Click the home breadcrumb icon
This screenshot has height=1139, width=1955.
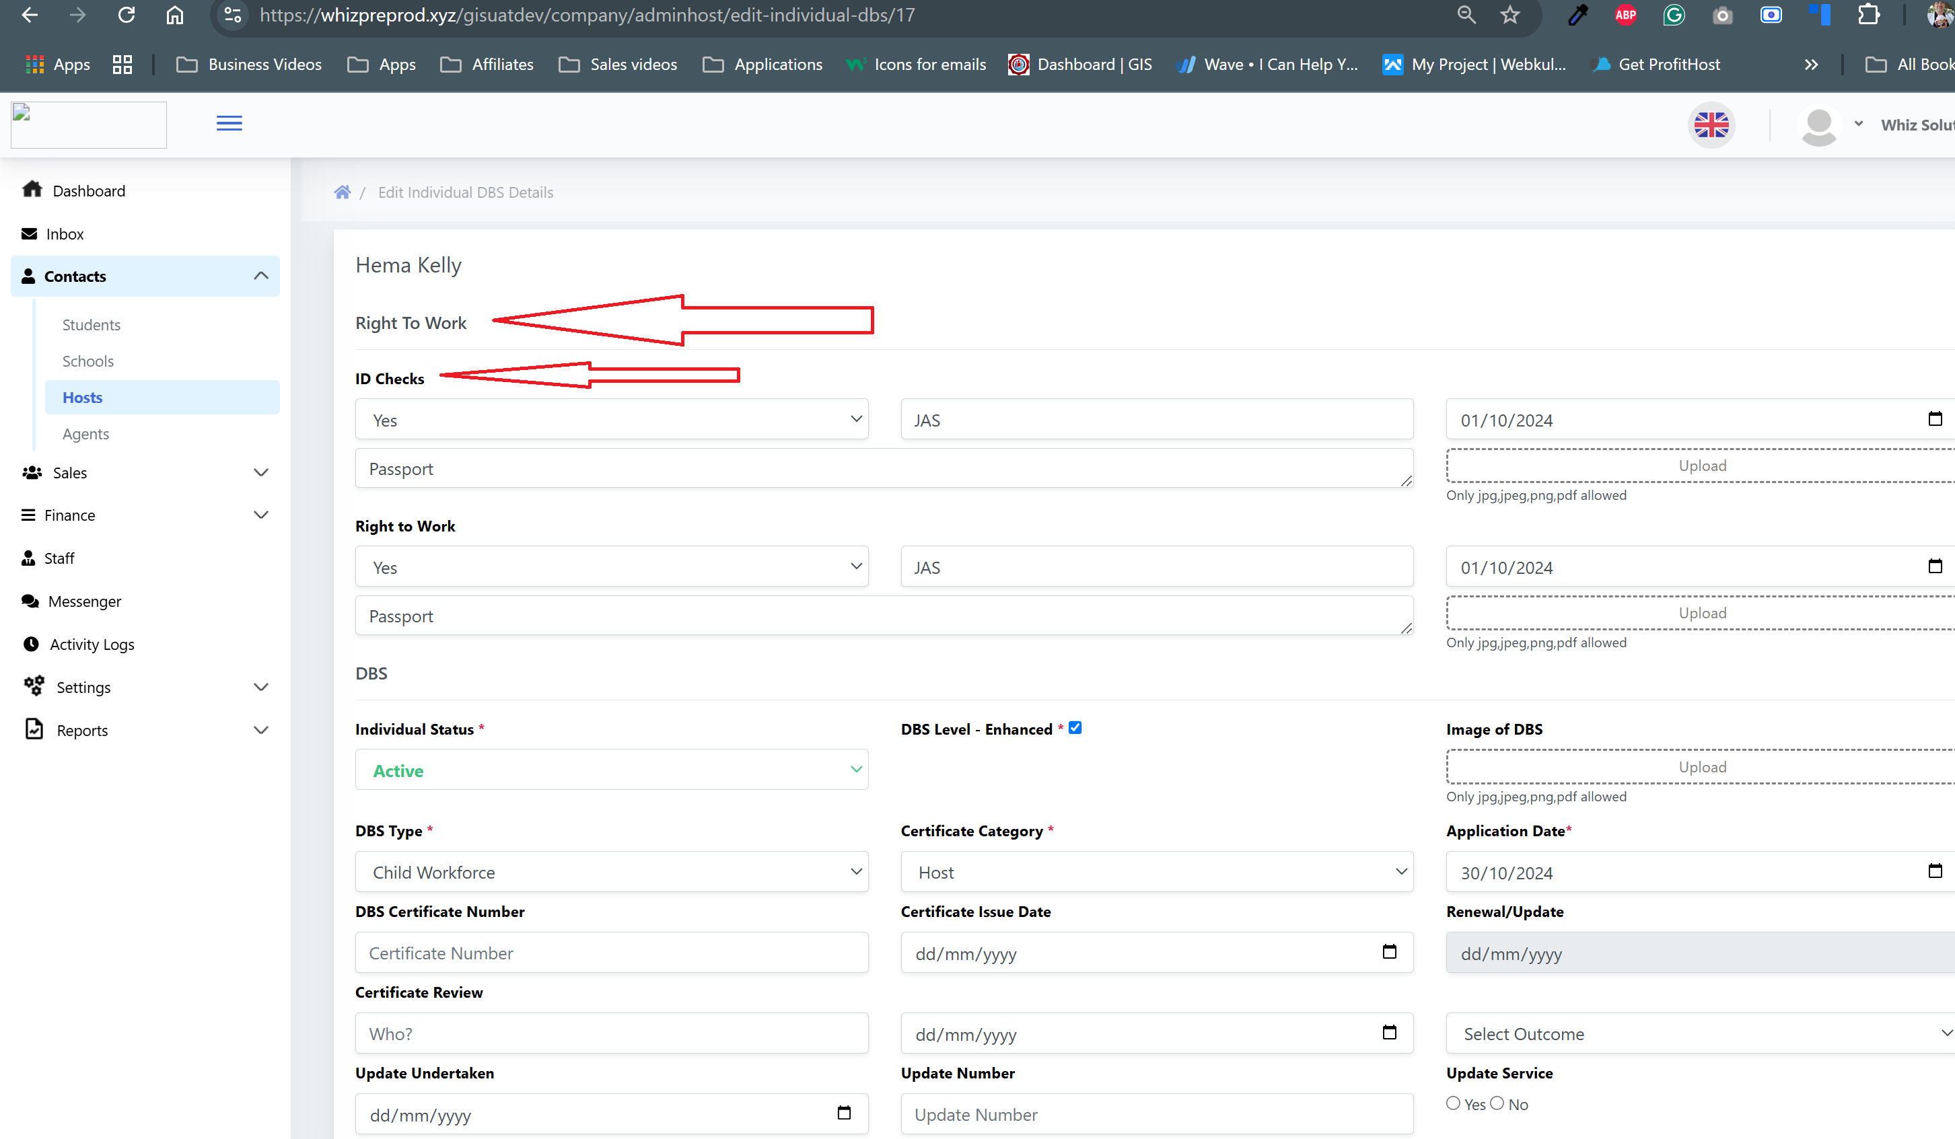tap(342, 192)
